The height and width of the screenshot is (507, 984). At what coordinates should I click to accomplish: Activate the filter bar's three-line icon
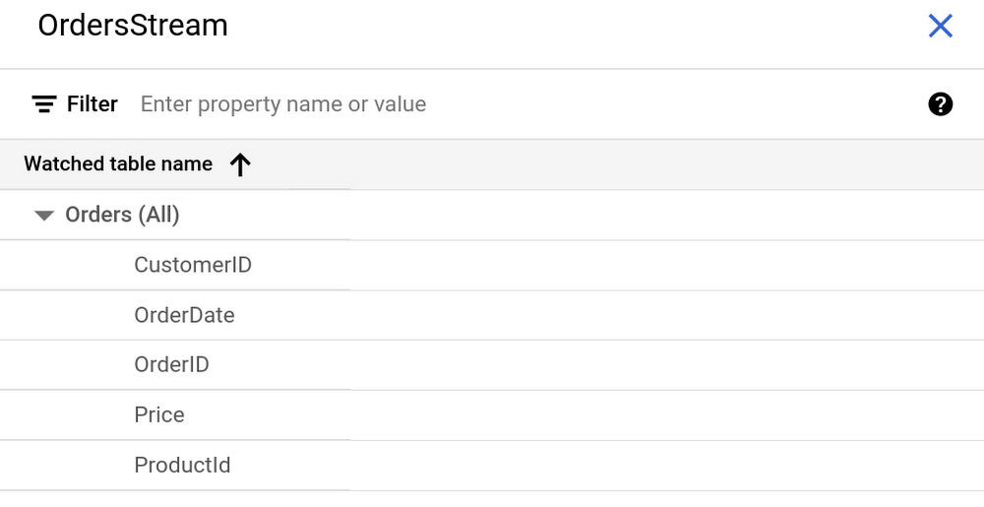[x=44, y=104]
